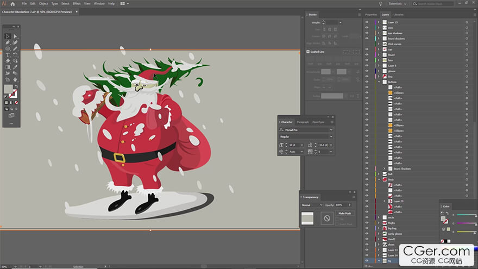Reset to default fill and stroke
Screen dimensions: 478x269
tap(6, 96)
